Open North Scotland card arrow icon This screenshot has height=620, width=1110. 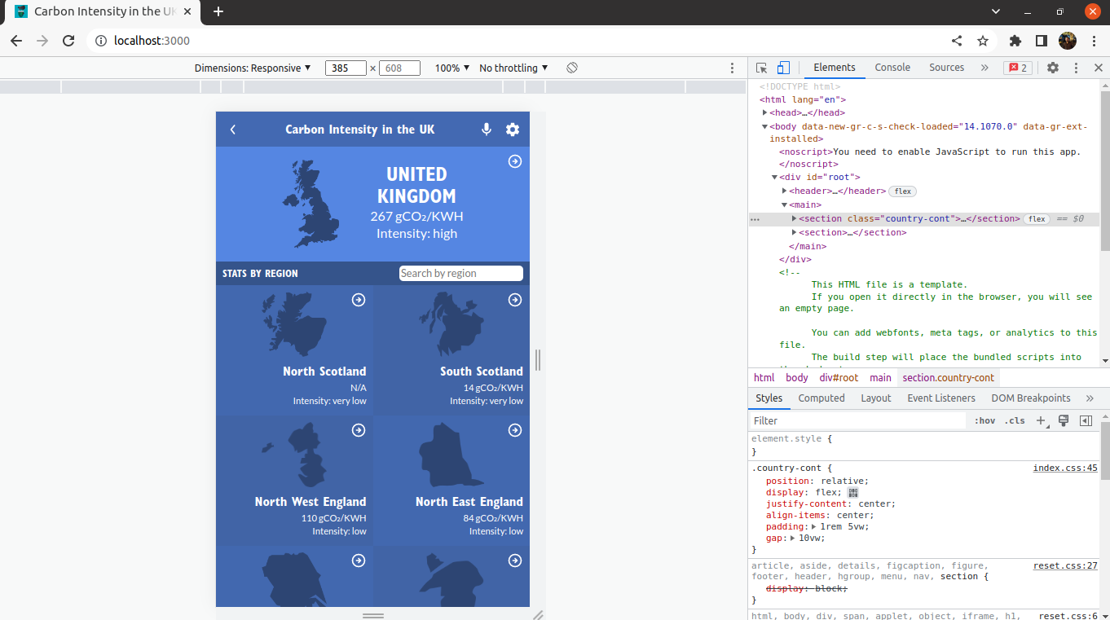click(359, 300)
